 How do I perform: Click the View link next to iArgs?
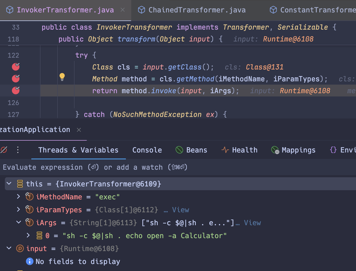tap(252, 223)
